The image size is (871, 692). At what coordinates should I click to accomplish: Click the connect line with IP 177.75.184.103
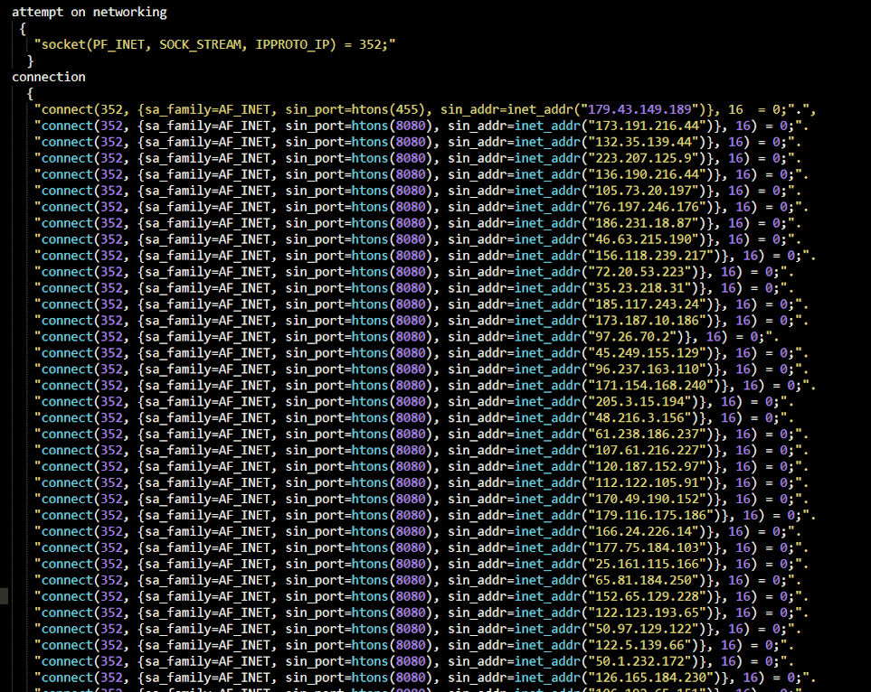click(x=421, y=547)
